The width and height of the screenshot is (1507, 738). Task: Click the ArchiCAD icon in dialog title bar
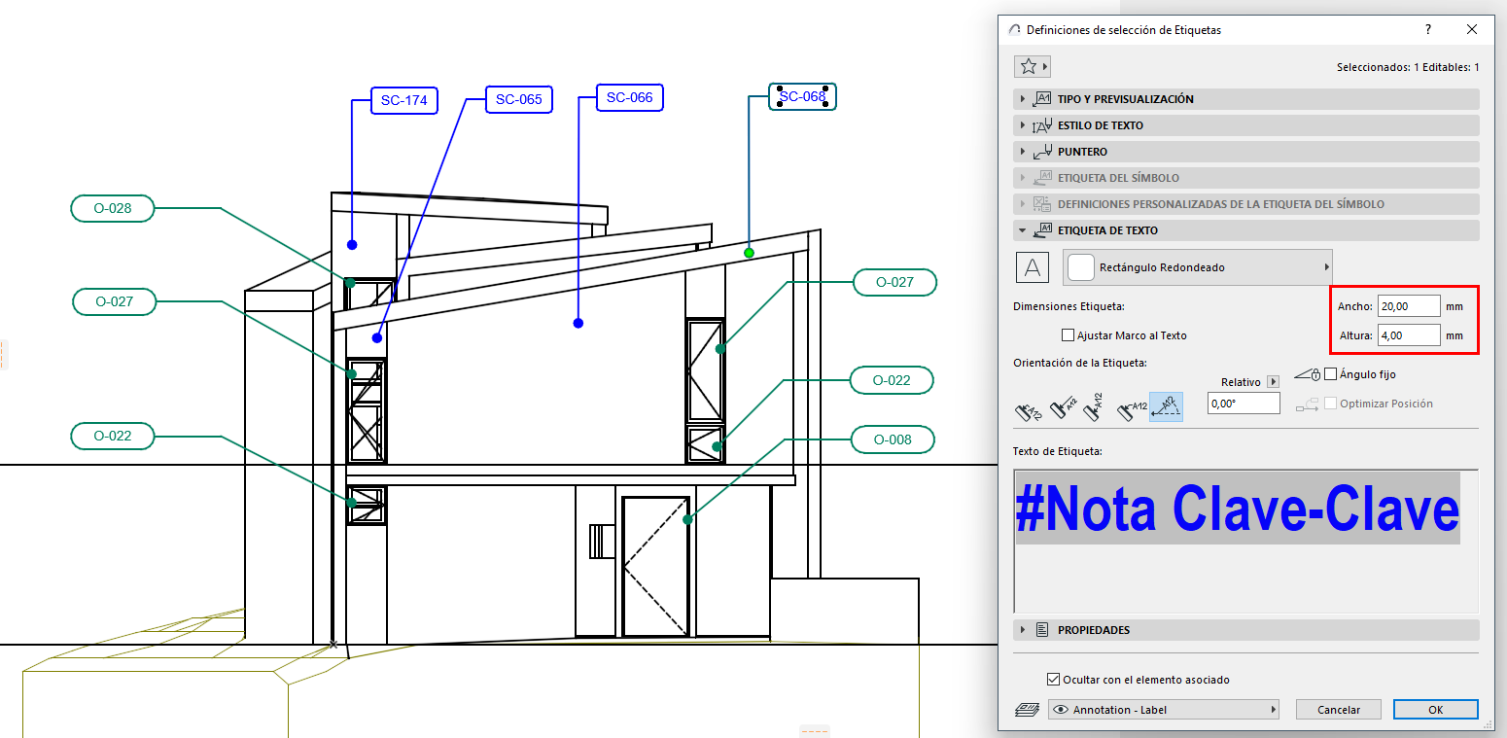click(1016, 30)
